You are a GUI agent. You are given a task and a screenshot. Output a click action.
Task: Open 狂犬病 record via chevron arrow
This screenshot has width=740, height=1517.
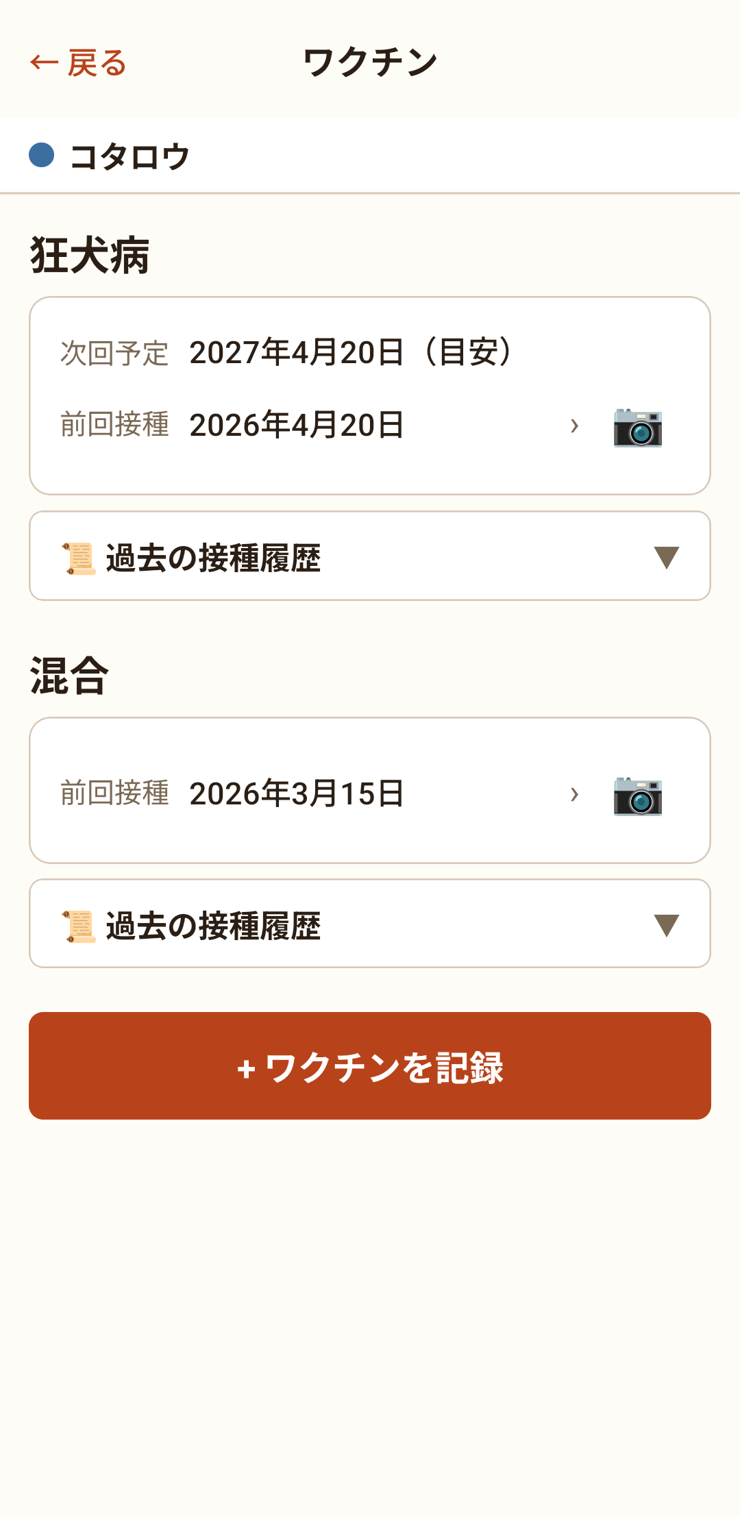(x=574, y=426)
